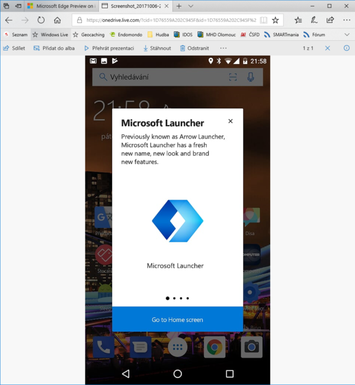
Task: Tap the Android recents square button
Action: (230, 374)
